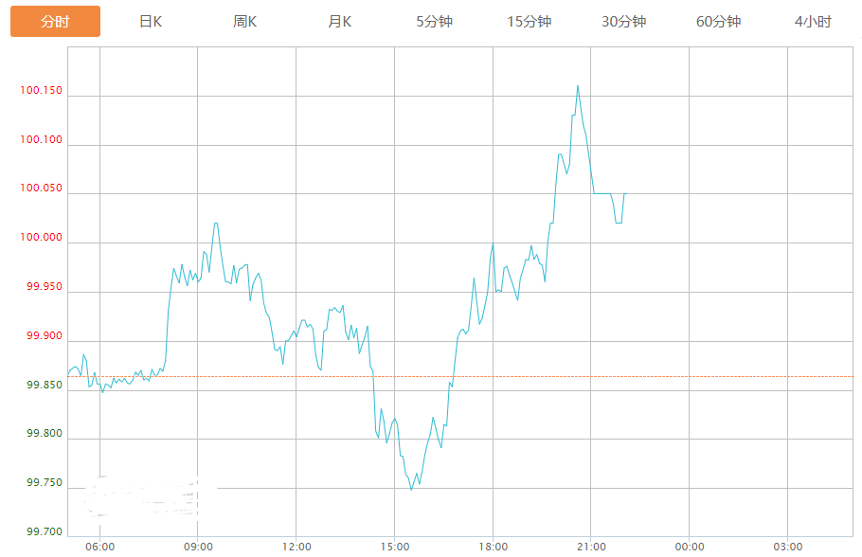Click the highest peak of the price line
Image resolution: width=862 pixels, height=557 pixels.
[578, 86]
